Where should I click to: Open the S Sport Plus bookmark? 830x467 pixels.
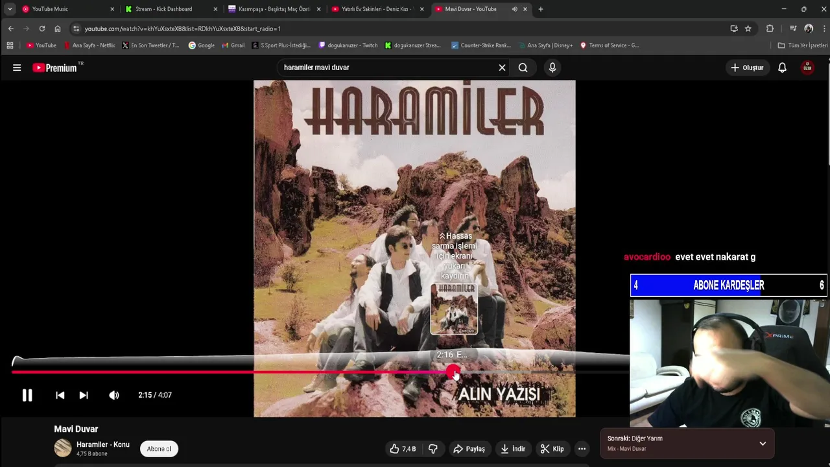281,45
